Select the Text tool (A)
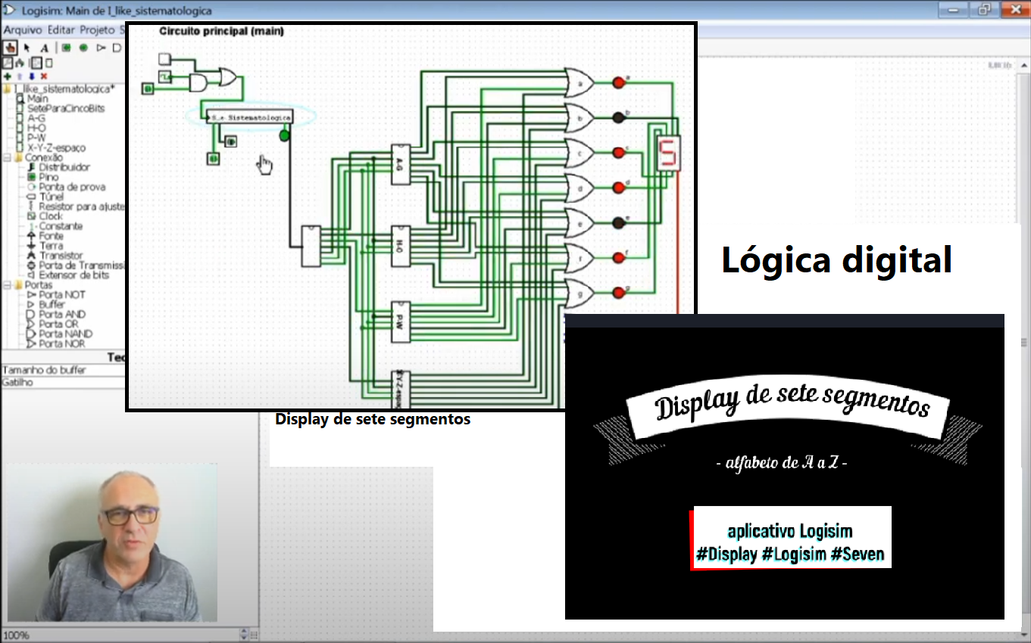 [x=45, y=48]
